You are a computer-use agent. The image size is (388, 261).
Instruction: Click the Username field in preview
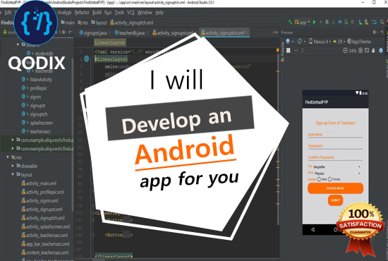point(335,135)
